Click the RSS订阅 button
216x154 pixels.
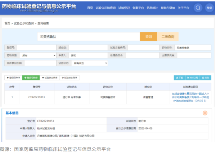point(193,78)
